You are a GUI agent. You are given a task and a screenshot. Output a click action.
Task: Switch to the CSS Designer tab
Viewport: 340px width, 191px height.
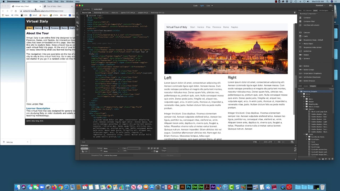[x=323, y=11]
